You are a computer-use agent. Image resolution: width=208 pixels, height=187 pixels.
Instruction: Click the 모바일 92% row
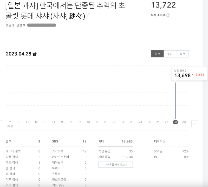[171, 151]
